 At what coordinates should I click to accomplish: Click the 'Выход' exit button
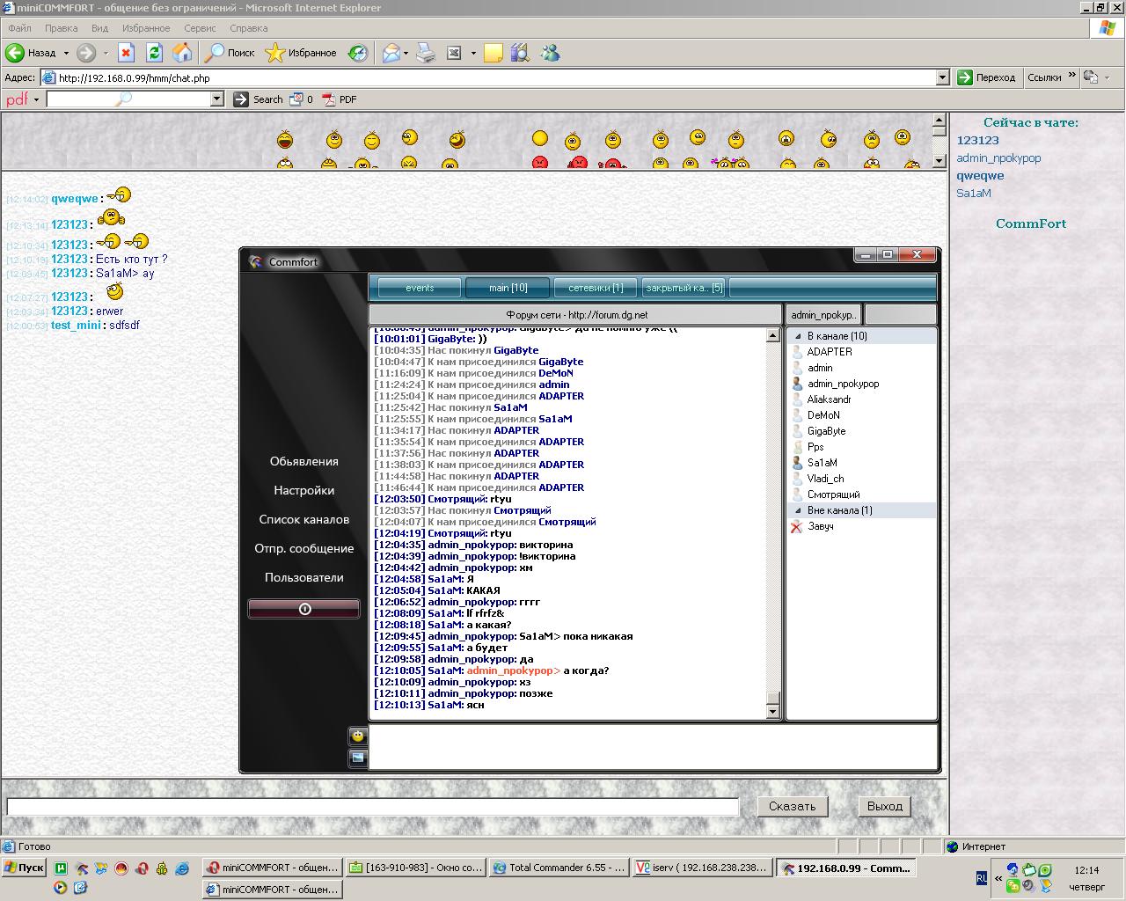pos(884,806)
